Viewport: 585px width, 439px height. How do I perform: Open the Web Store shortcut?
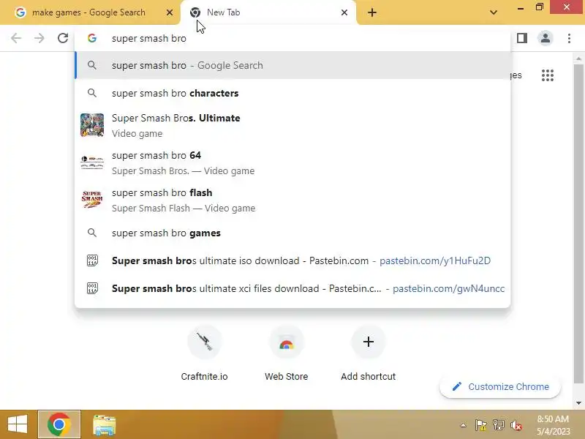click(286, 353)
